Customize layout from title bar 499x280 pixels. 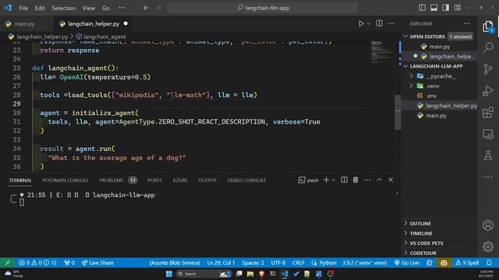(x=458, y=8)
